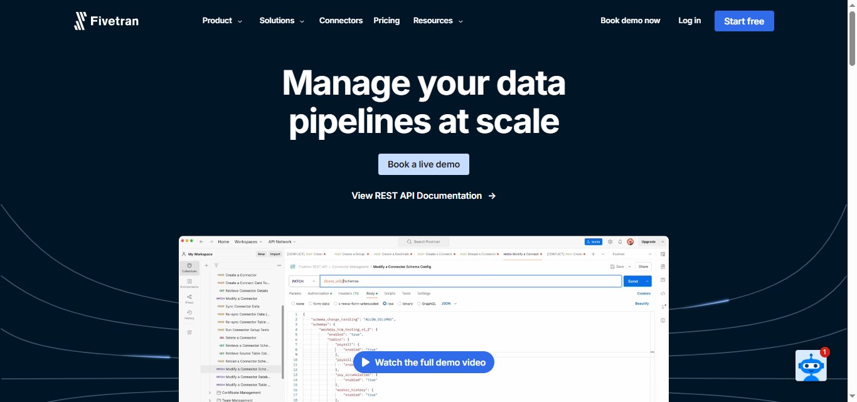857x402 pixels.
Task: Click the Invite button in Postman
Action: pos(594,241)
